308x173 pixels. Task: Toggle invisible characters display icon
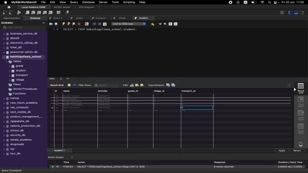coord(170,24)
